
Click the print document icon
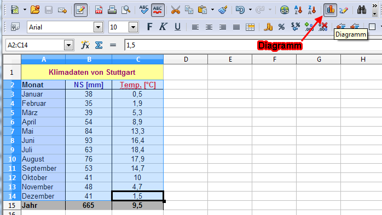click(112, 10)
